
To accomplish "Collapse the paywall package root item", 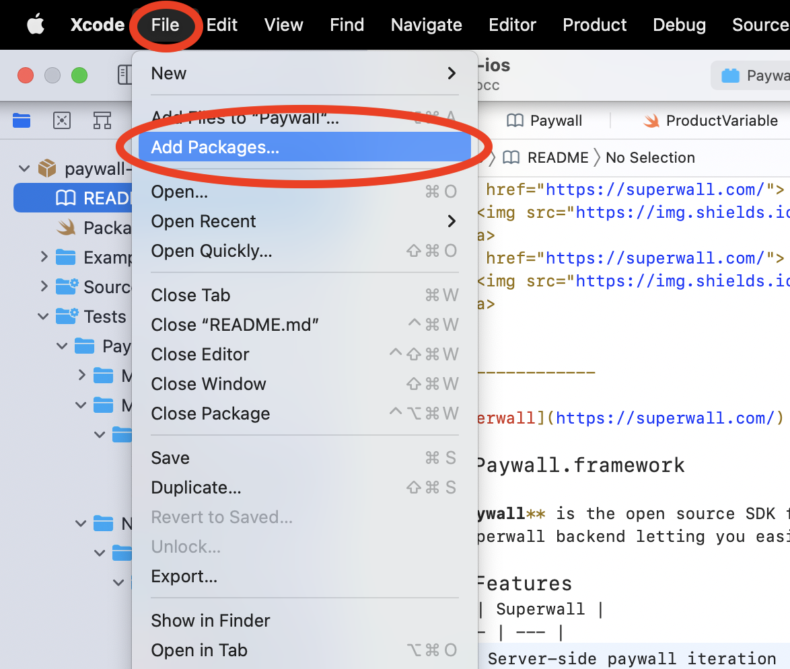I will click(25, 168).
